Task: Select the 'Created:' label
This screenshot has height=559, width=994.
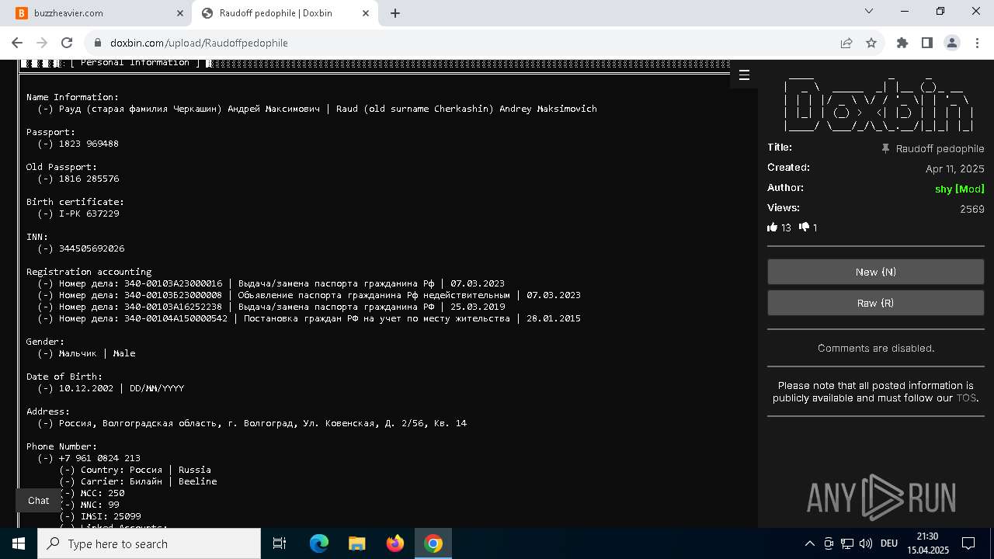Action: coord(788,167)
